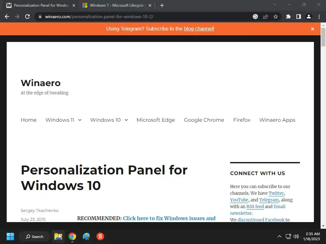Open the YouTube link

[239, 200]
